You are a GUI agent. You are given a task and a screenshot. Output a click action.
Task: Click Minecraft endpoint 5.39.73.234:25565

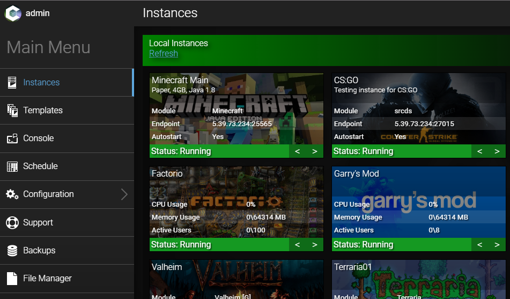pos(242,124)
